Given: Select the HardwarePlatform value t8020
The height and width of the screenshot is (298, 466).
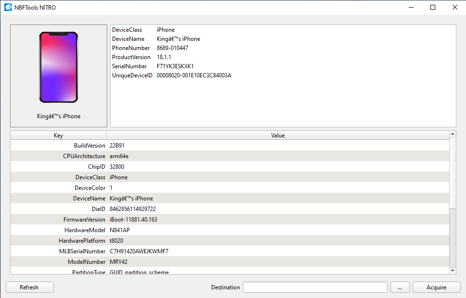Looking at the screenshot, I should point(116,241).
